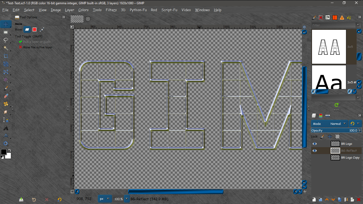
Task: Select the Paintbrush tool
Action: (6, 88)
